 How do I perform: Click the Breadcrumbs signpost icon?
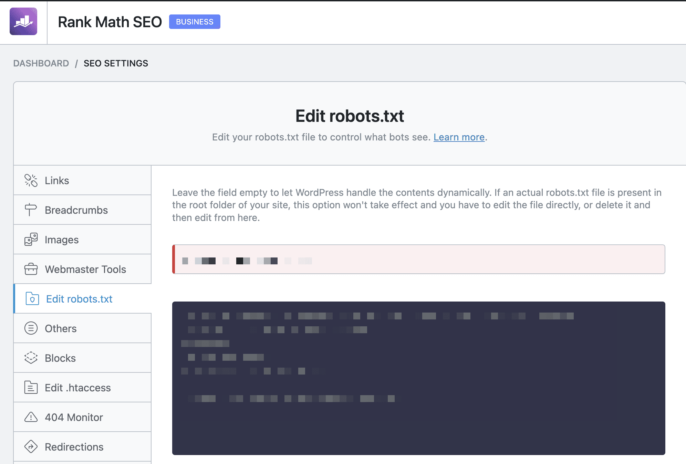click(x=31, y=210)
